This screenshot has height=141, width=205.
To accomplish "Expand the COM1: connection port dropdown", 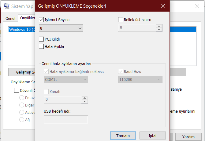I will click(66, 79).
